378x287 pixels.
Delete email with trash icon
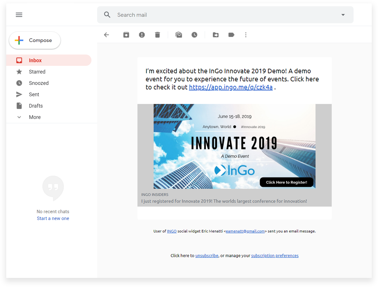(x=158, y=35)
